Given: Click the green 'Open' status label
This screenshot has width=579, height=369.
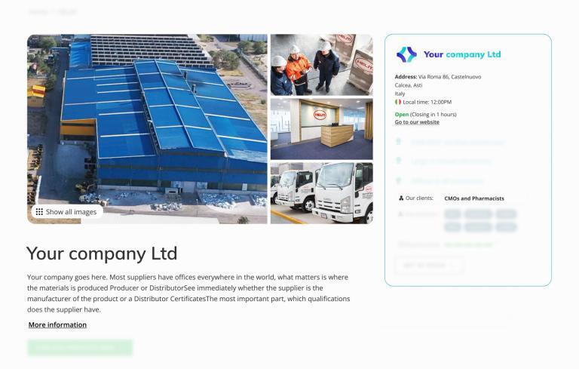Looking at the screenshot, I should [x=402, y=114].
